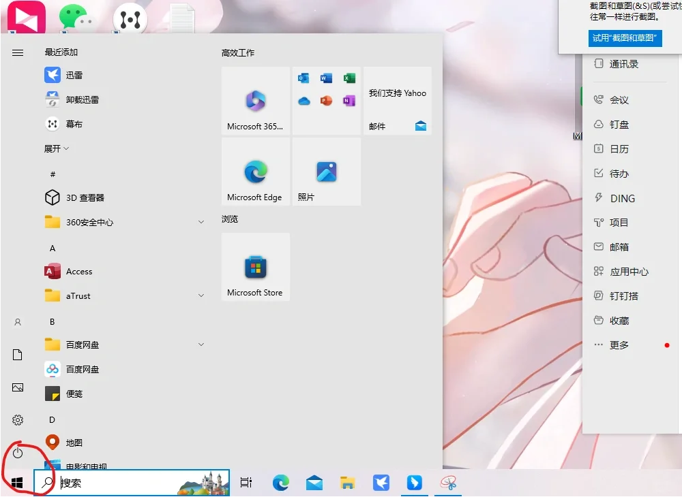This screenshot has height=497, width=682.
Task: Open 卸载迅雷 uninstaller entry
Action: [x=72, y=99]
